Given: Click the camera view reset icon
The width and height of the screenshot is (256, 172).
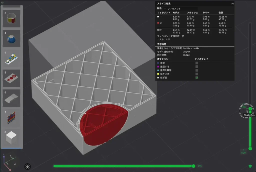Looking at the screenshot, I should (27, 167).
